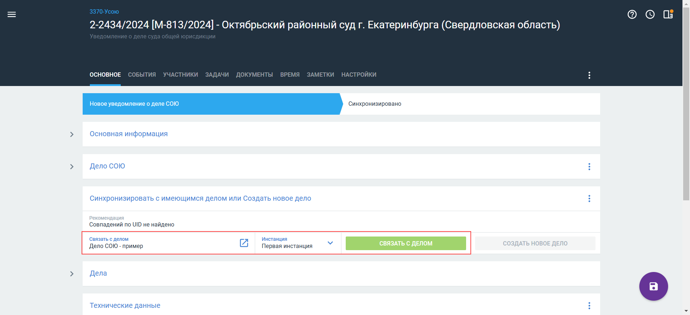
Task: Open the hamburger navigation menu
Action: (11, 14)
